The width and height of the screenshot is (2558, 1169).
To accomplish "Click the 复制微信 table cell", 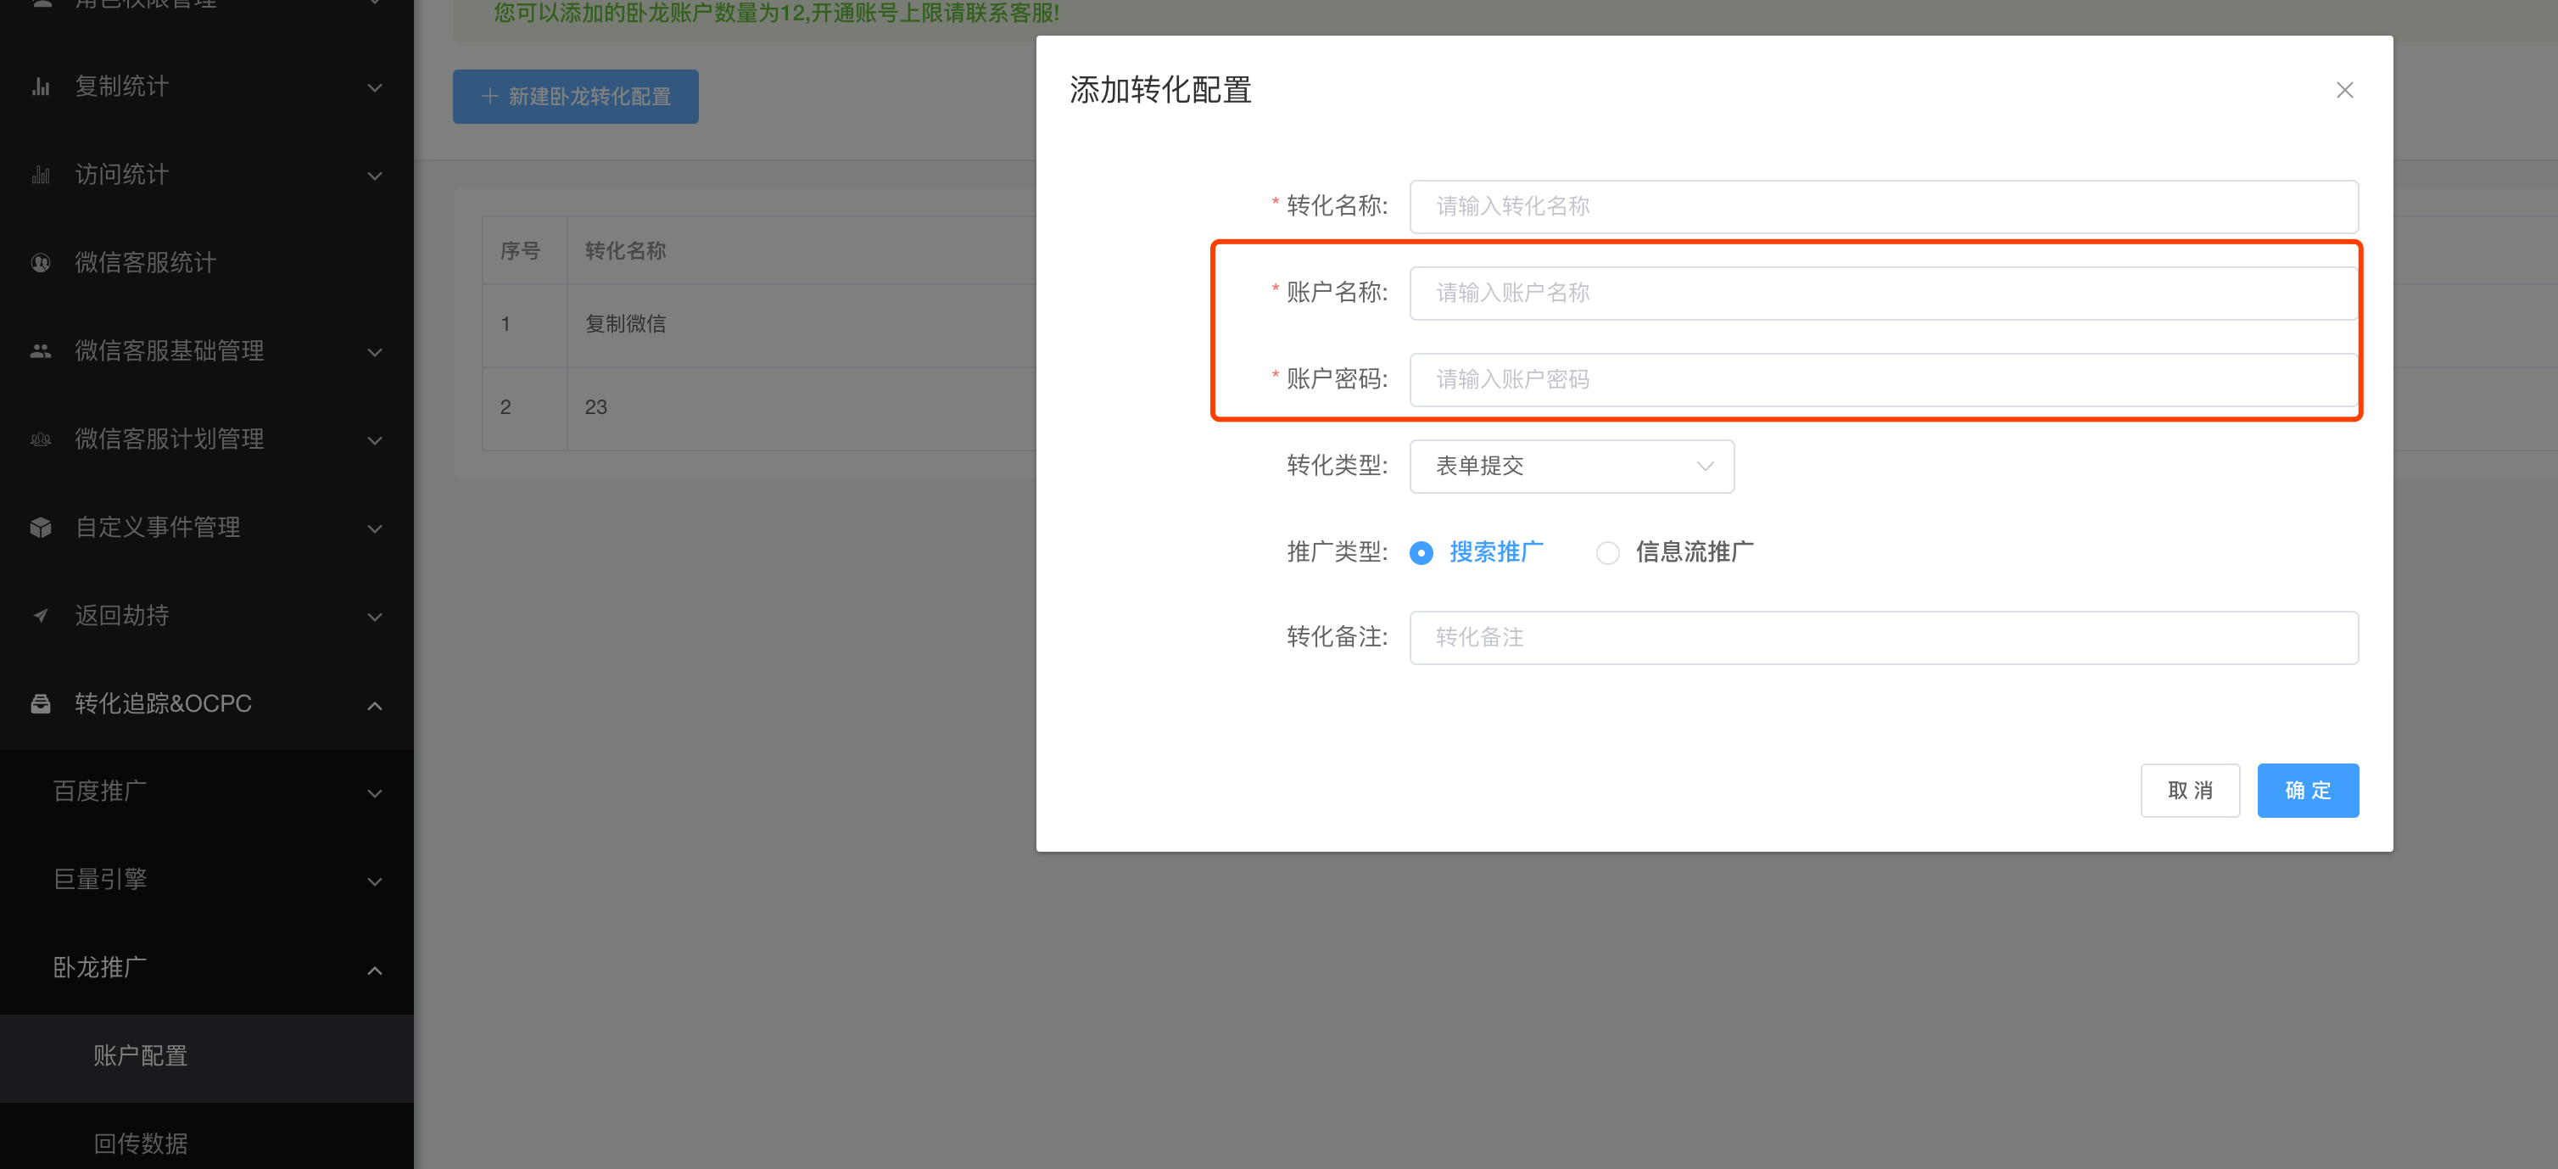I will click(624, 325).
